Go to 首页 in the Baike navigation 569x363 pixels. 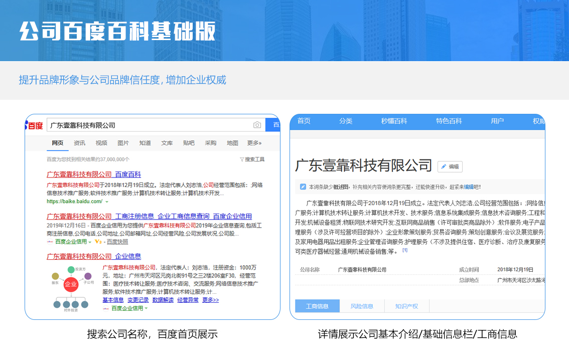tap(304, 121)
